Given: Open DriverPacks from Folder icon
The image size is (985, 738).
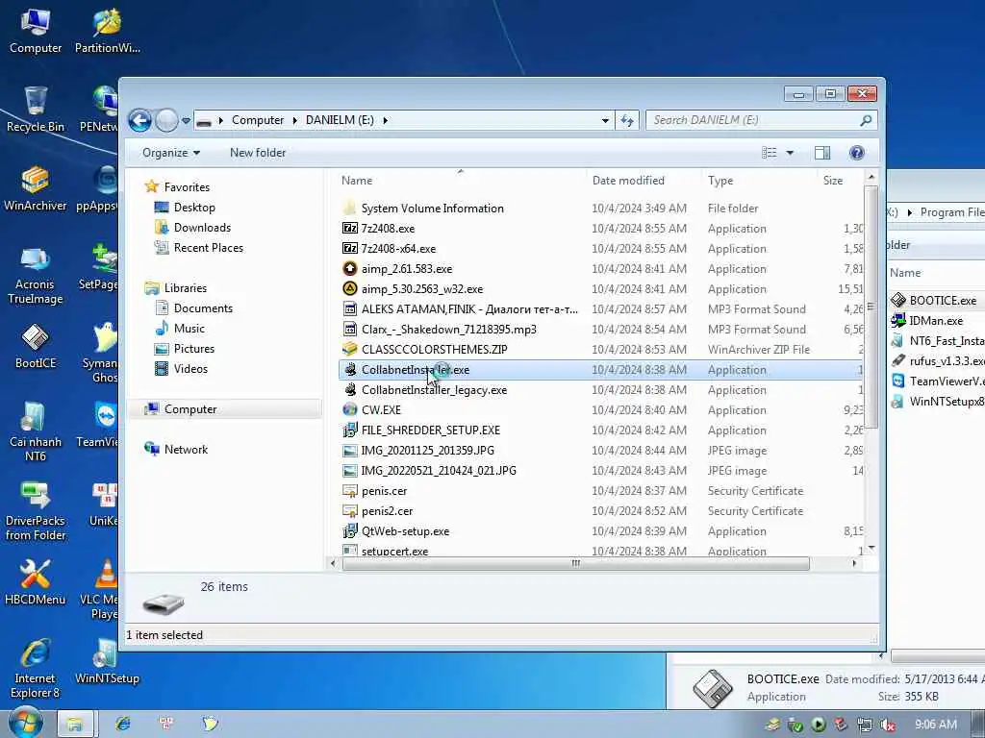Looking at the screenshot, I should pos(36,511).
